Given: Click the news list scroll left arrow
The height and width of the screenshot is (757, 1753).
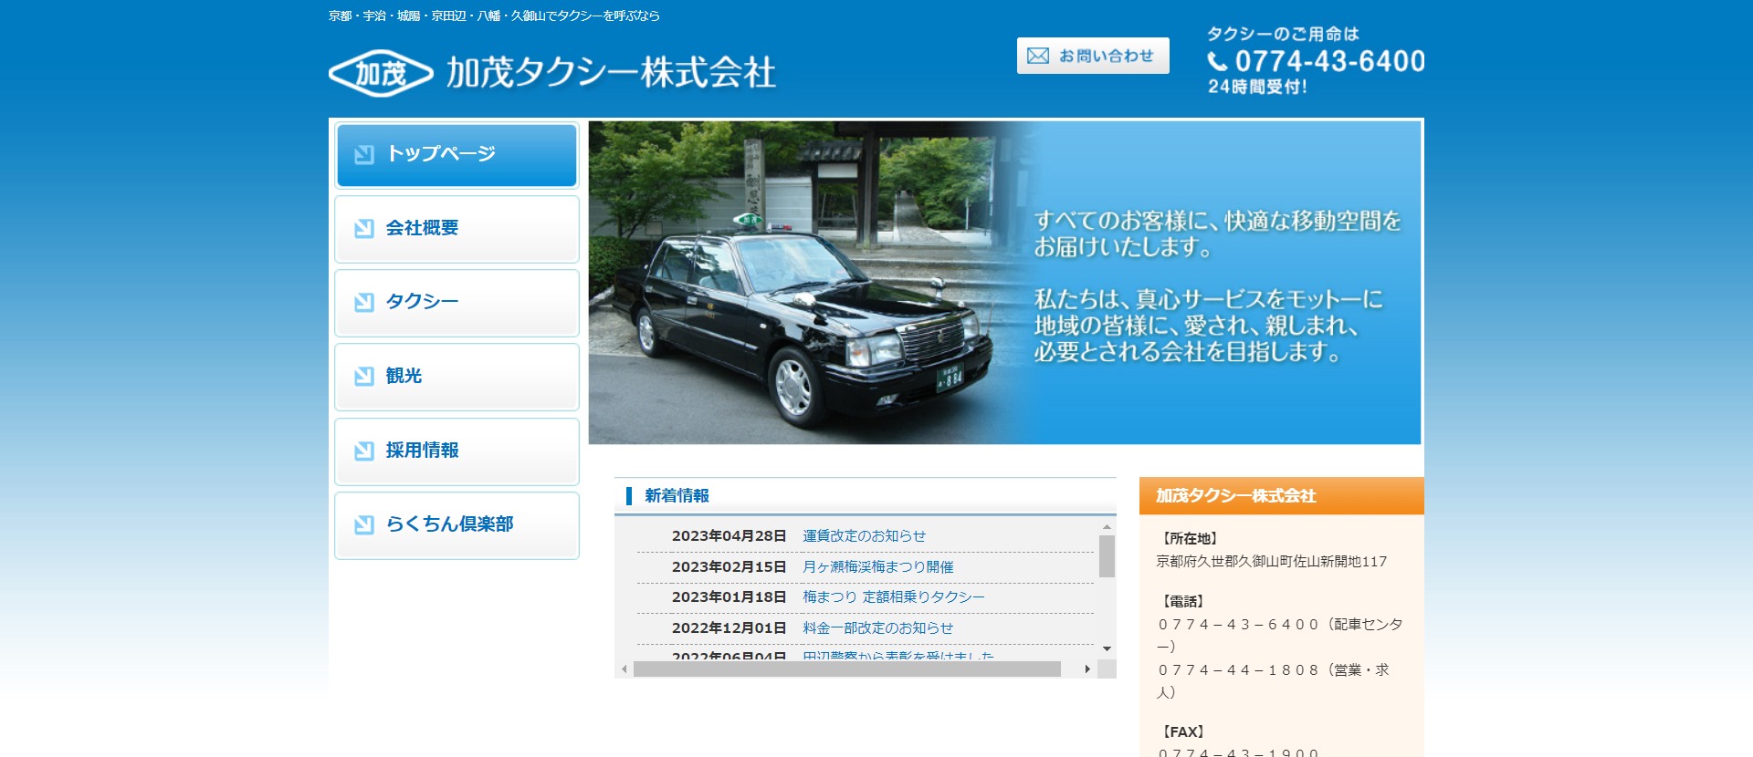Looking at the screenshot, I should tap(625, 669).
